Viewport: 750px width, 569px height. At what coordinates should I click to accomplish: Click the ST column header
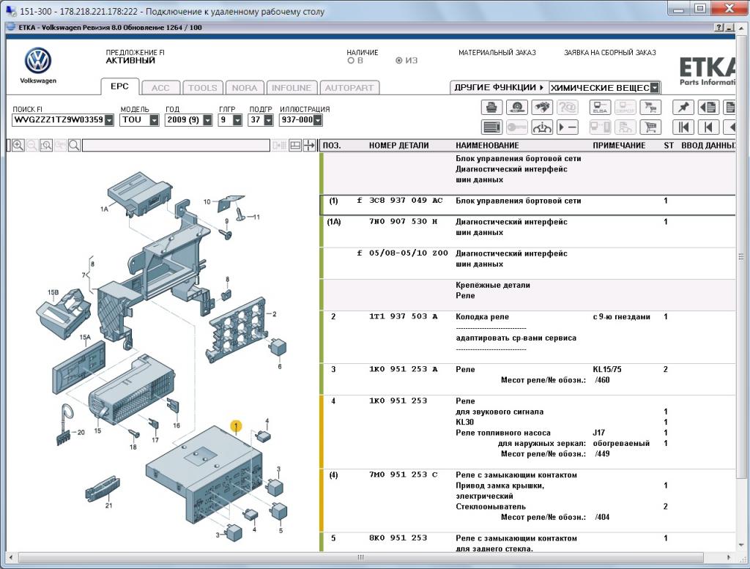click(x=669, y=145)
